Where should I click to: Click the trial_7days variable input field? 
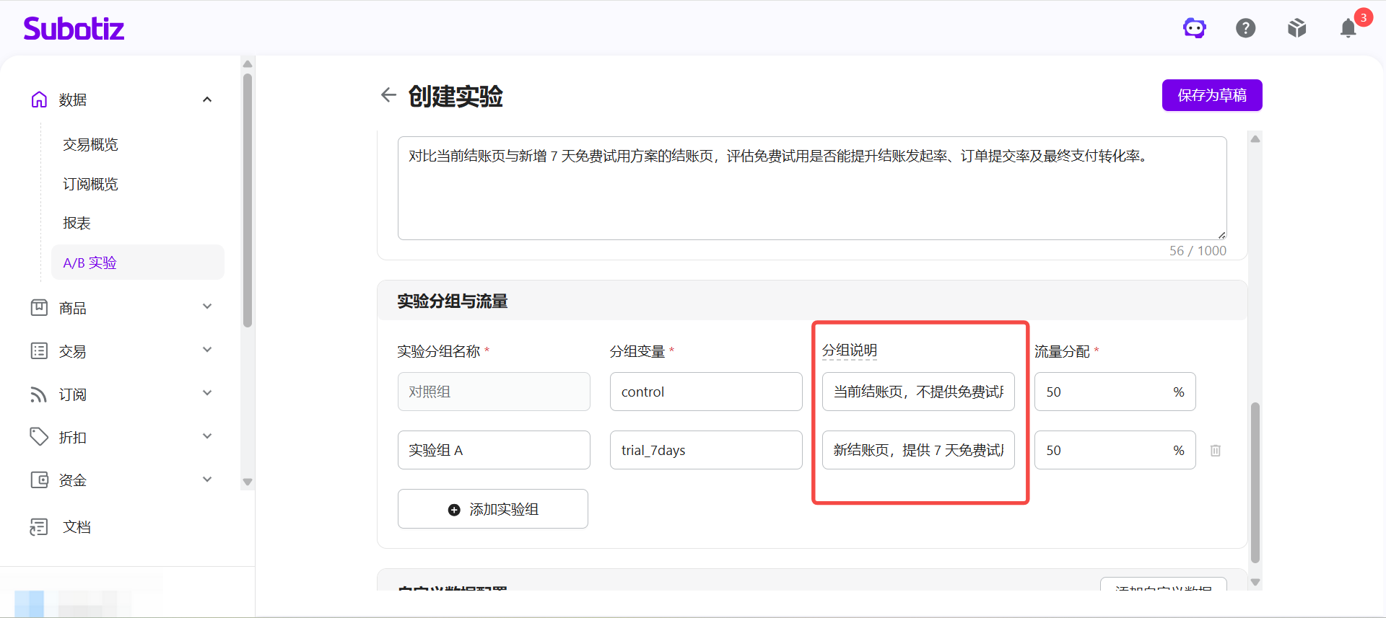(706, 450)
